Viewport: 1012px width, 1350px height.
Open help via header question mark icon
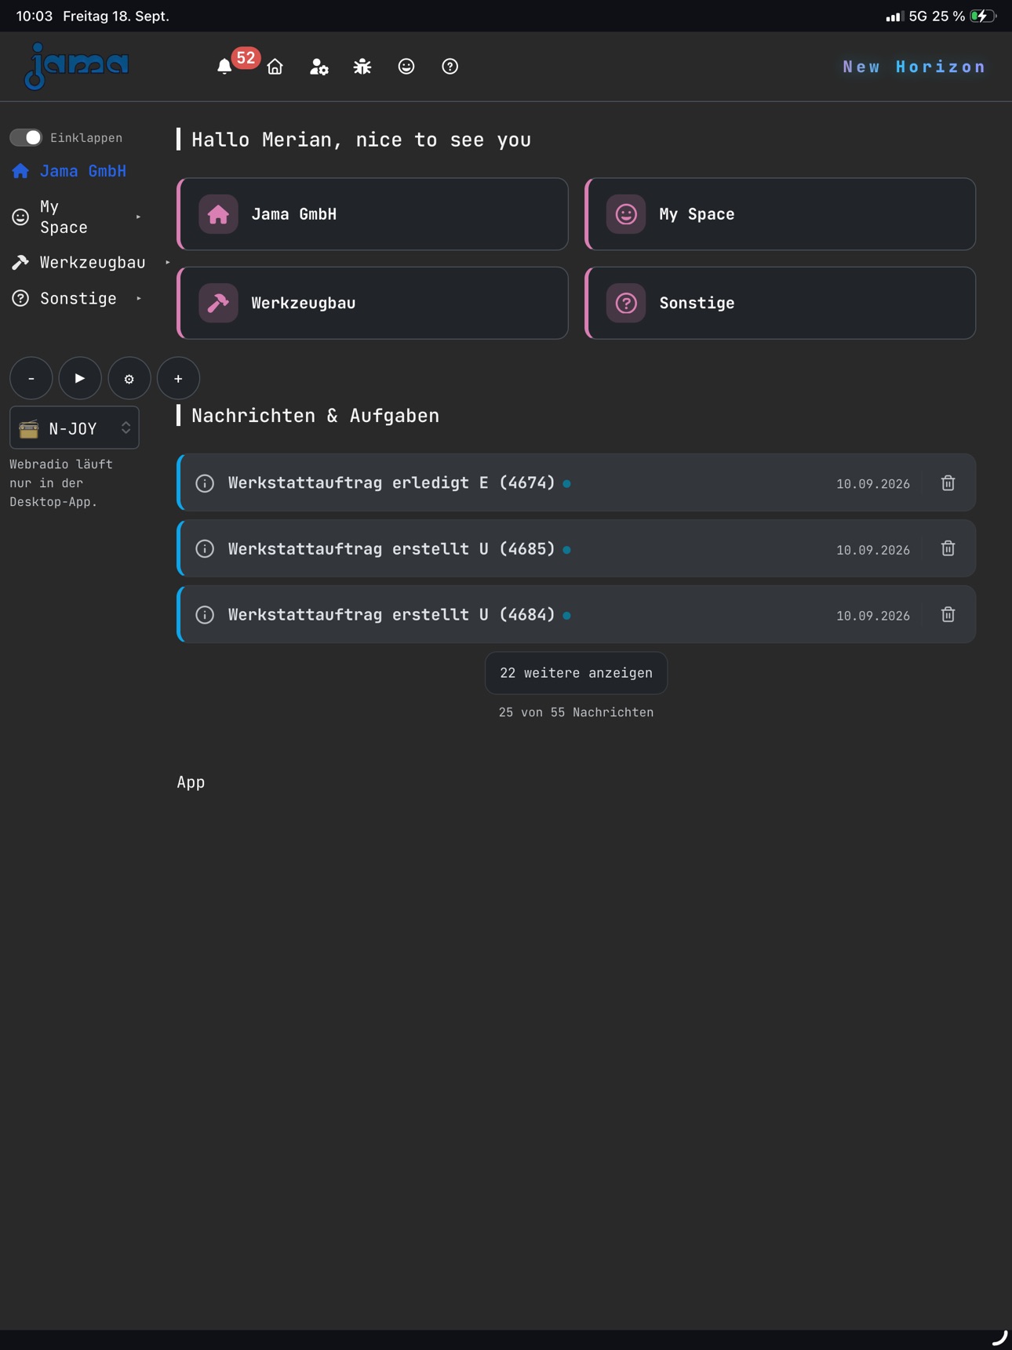(x=450, y=67)
